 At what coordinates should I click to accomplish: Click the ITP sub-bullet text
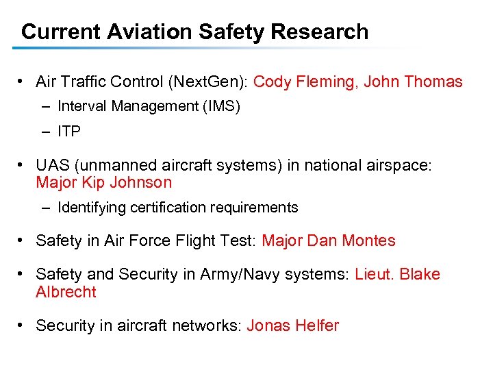(69, 132)
